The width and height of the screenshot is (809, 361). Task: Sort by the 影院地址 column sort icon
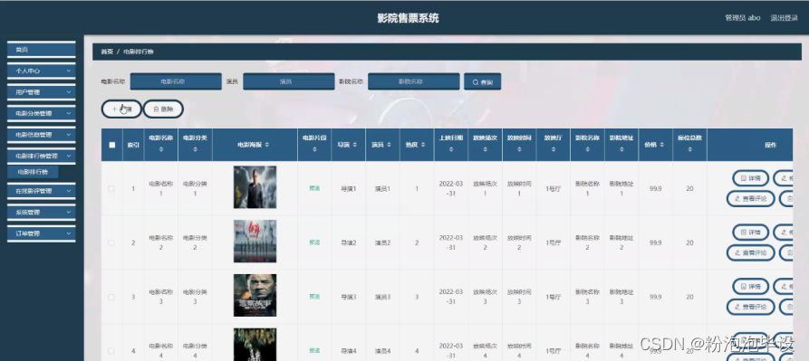tap(621, 149)
